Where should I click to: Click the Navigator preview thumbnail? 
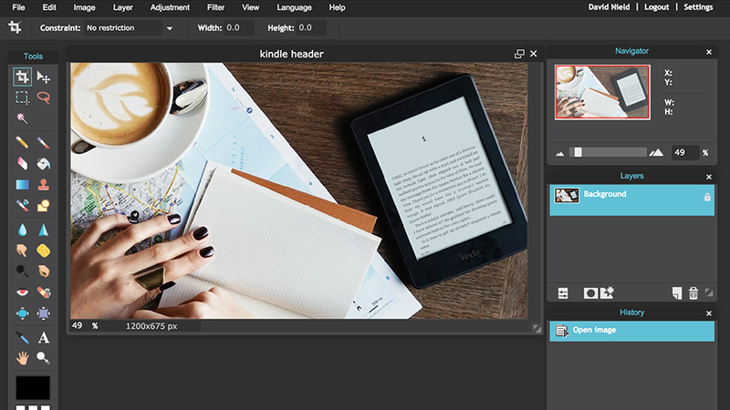(x=602, y=92)
